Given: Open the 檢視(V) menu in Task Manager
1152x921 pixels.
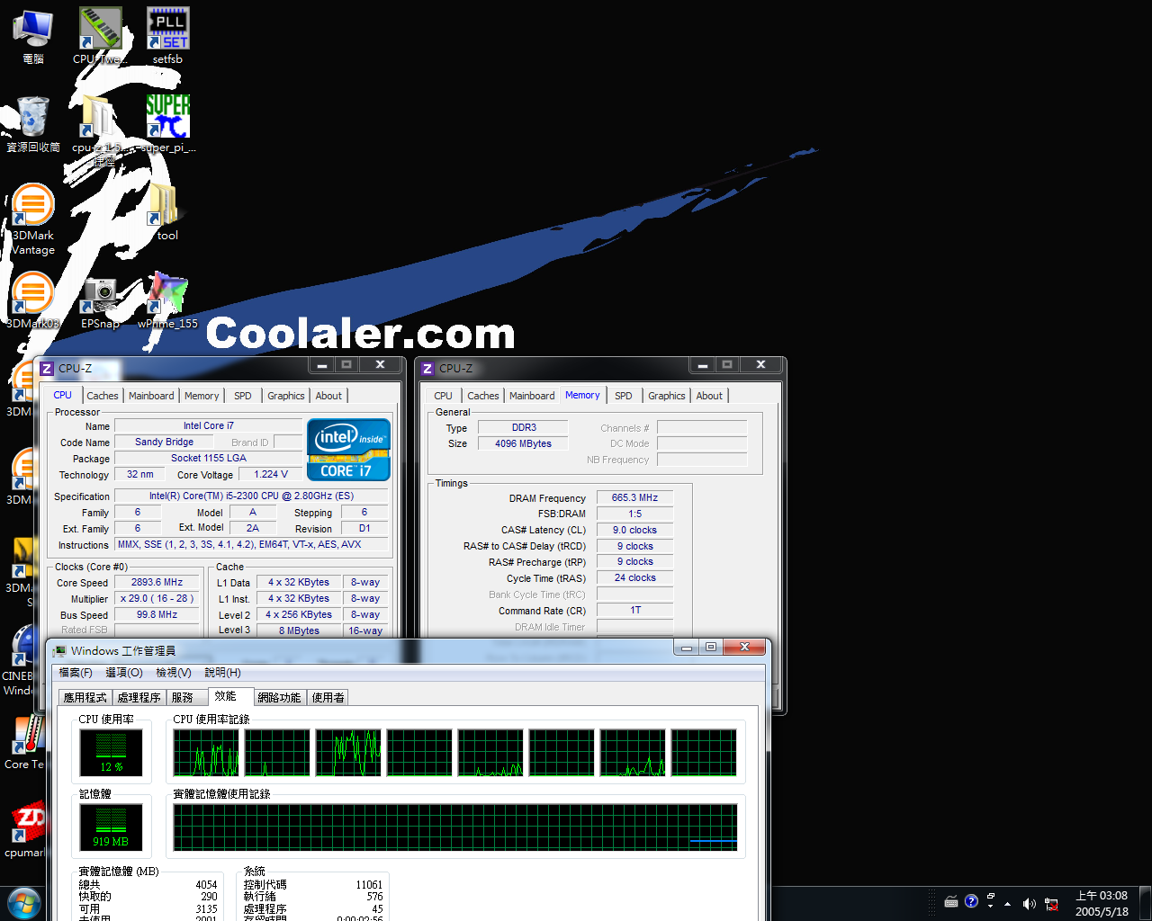Looking at the screenshot, I should click(x=174, y=673).
